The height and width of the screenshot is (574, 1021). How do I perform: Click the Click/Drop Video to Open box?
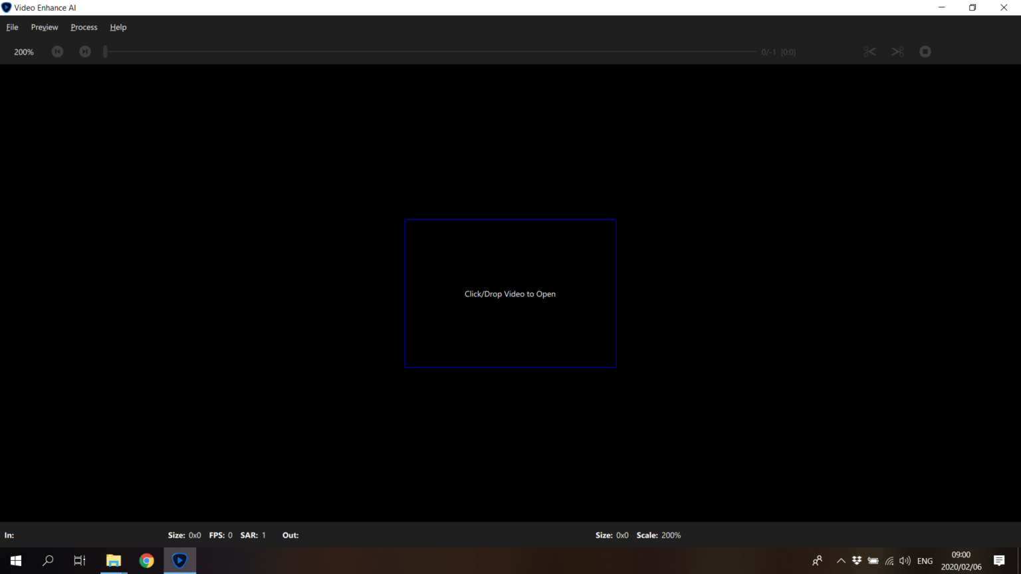click(x=510, y=293)
